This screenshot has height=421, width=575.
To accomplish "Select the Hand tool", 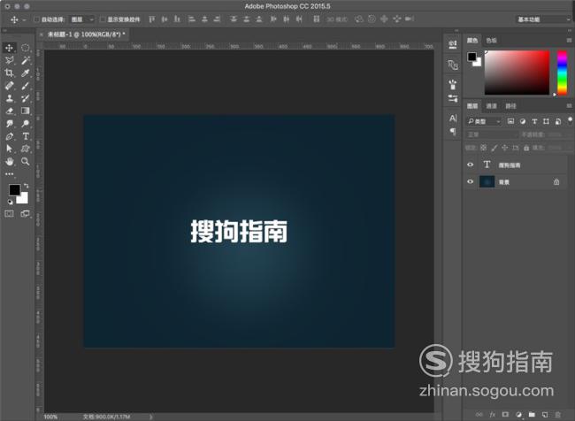I will click(x=10, y=161).
